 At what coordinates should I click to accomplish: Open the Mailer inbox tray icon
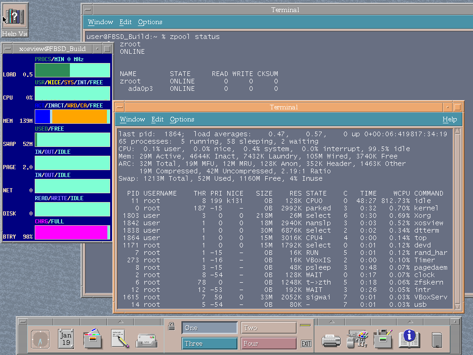click(x=146, y=340)
